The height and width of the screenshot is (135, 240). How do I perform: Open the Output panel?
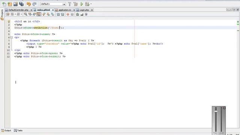pyautogui.click(x=6, y=130)
